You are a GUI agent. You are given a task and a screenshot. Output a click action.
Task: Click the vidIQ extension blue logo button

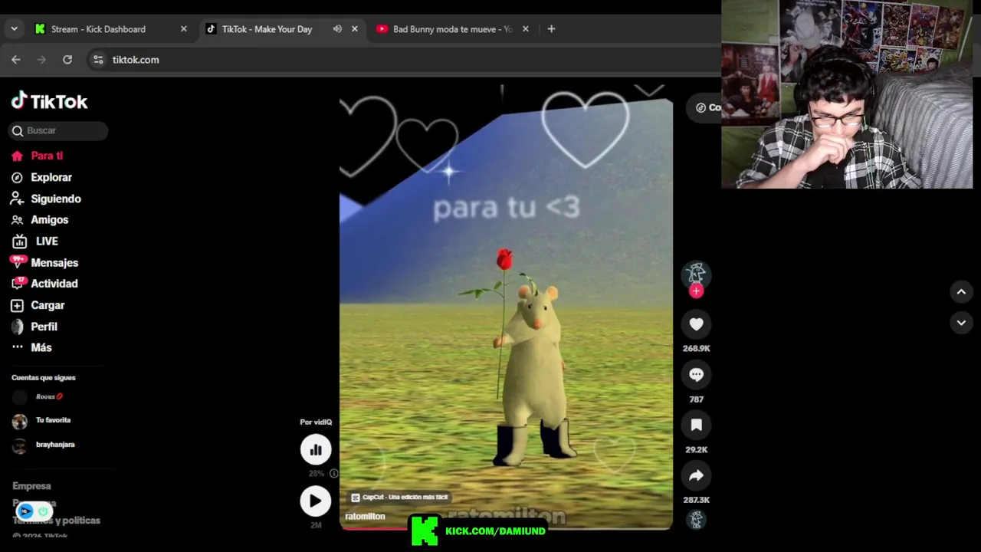click(x=25, y=511)
